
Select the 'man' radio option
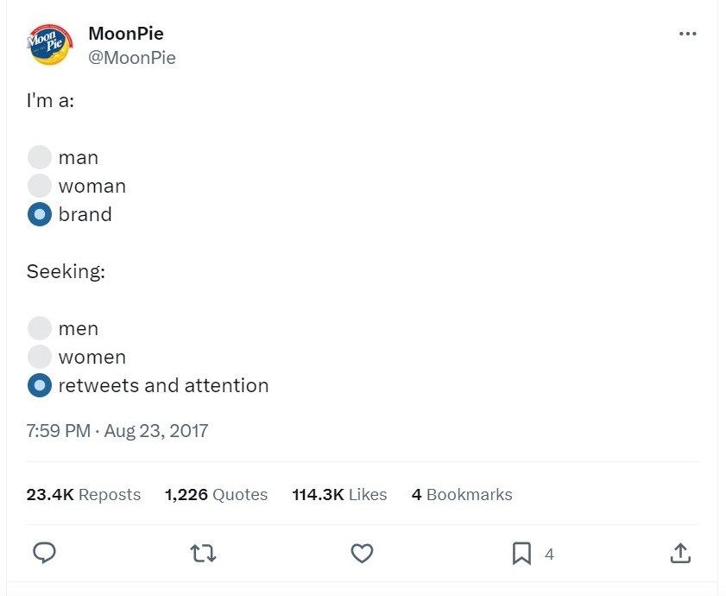point(40,157)
